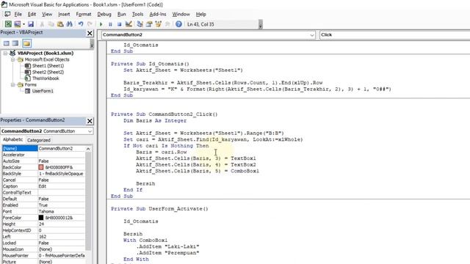Run the macro with the play icon
This screenshot has height=264, width=470.
click(x=101, y=24)
